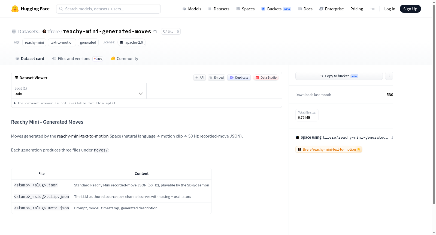Open the Buckets menu item
Screen dimensions: 436x235
[276, 9]
